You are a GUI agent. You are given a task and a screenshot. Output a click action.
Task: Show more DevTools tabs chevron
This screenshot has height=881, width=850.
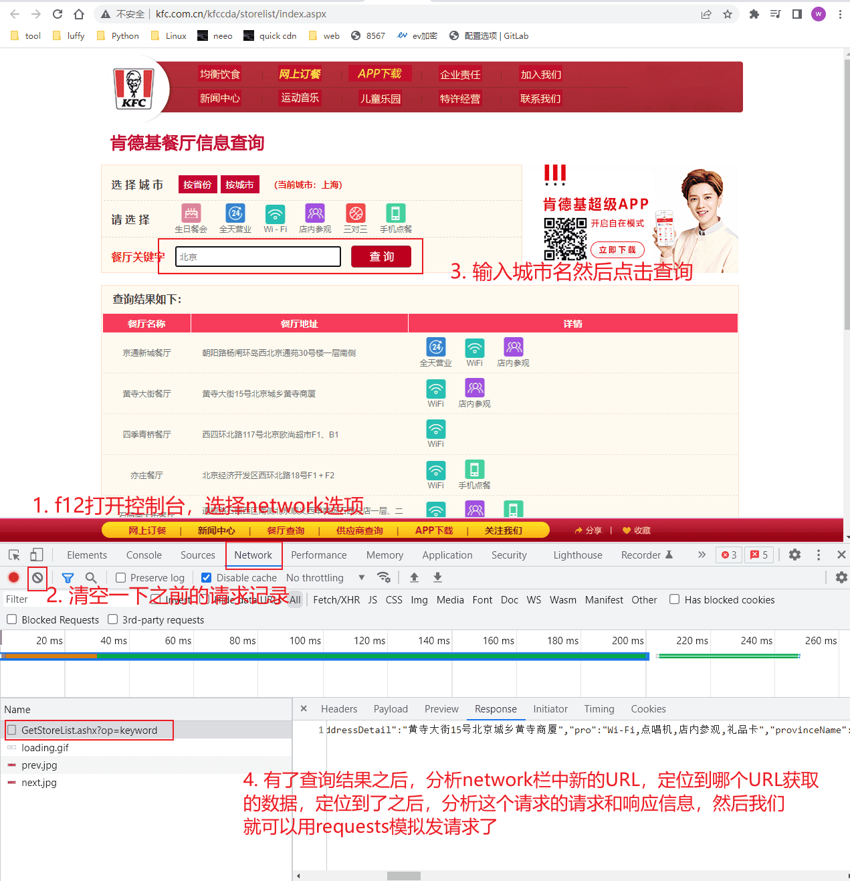(702, 555)
